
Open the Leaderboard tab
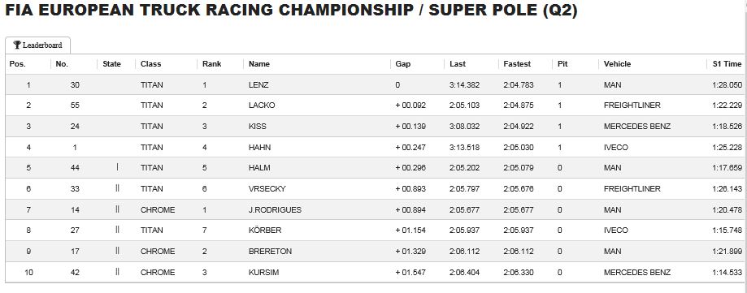point(38,45)
